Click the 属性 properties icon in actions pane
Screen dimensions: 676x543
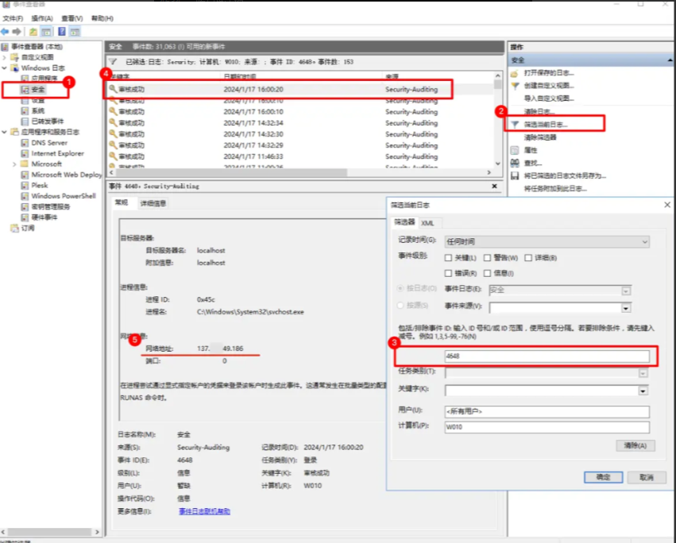pos(515,150)
